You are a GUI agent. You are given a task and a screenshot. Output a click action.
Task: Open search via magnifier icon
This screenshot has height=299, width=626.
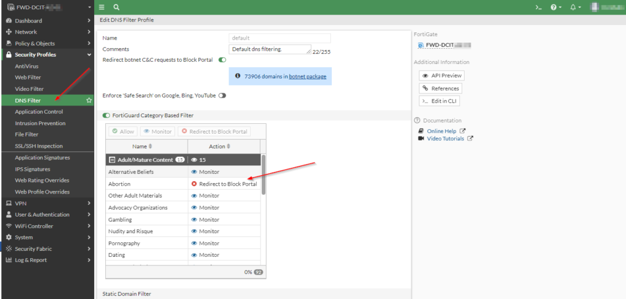click(x=116, y=7)
